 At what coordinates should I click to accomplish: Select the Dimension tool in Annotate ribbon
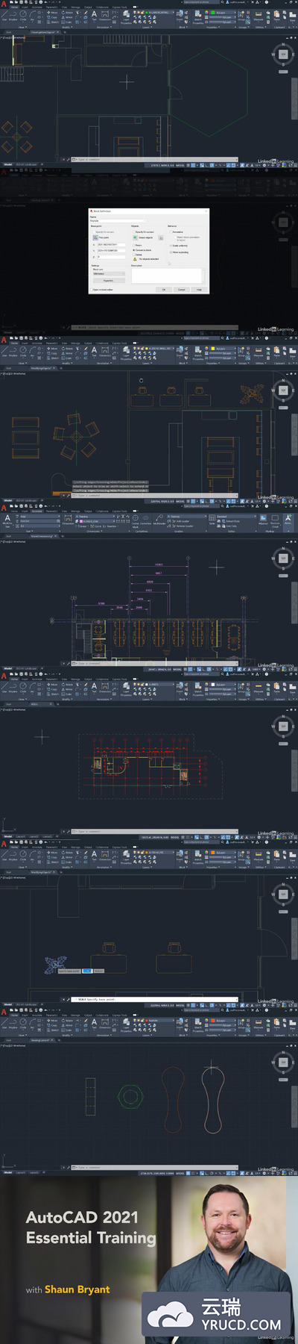(68, 519)
